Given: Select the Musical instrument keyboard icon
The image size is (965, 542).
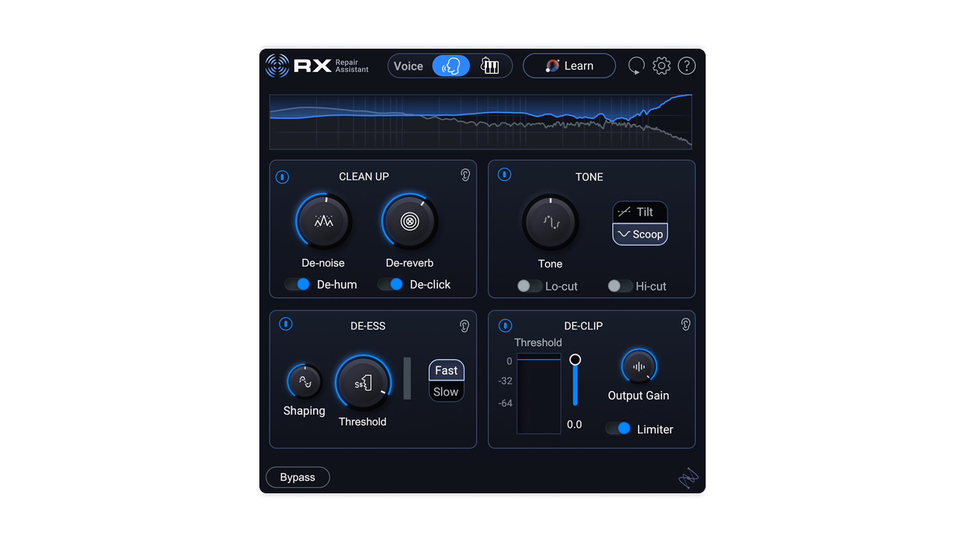Looking at the screenshot, I should click(x=490, y=66).
